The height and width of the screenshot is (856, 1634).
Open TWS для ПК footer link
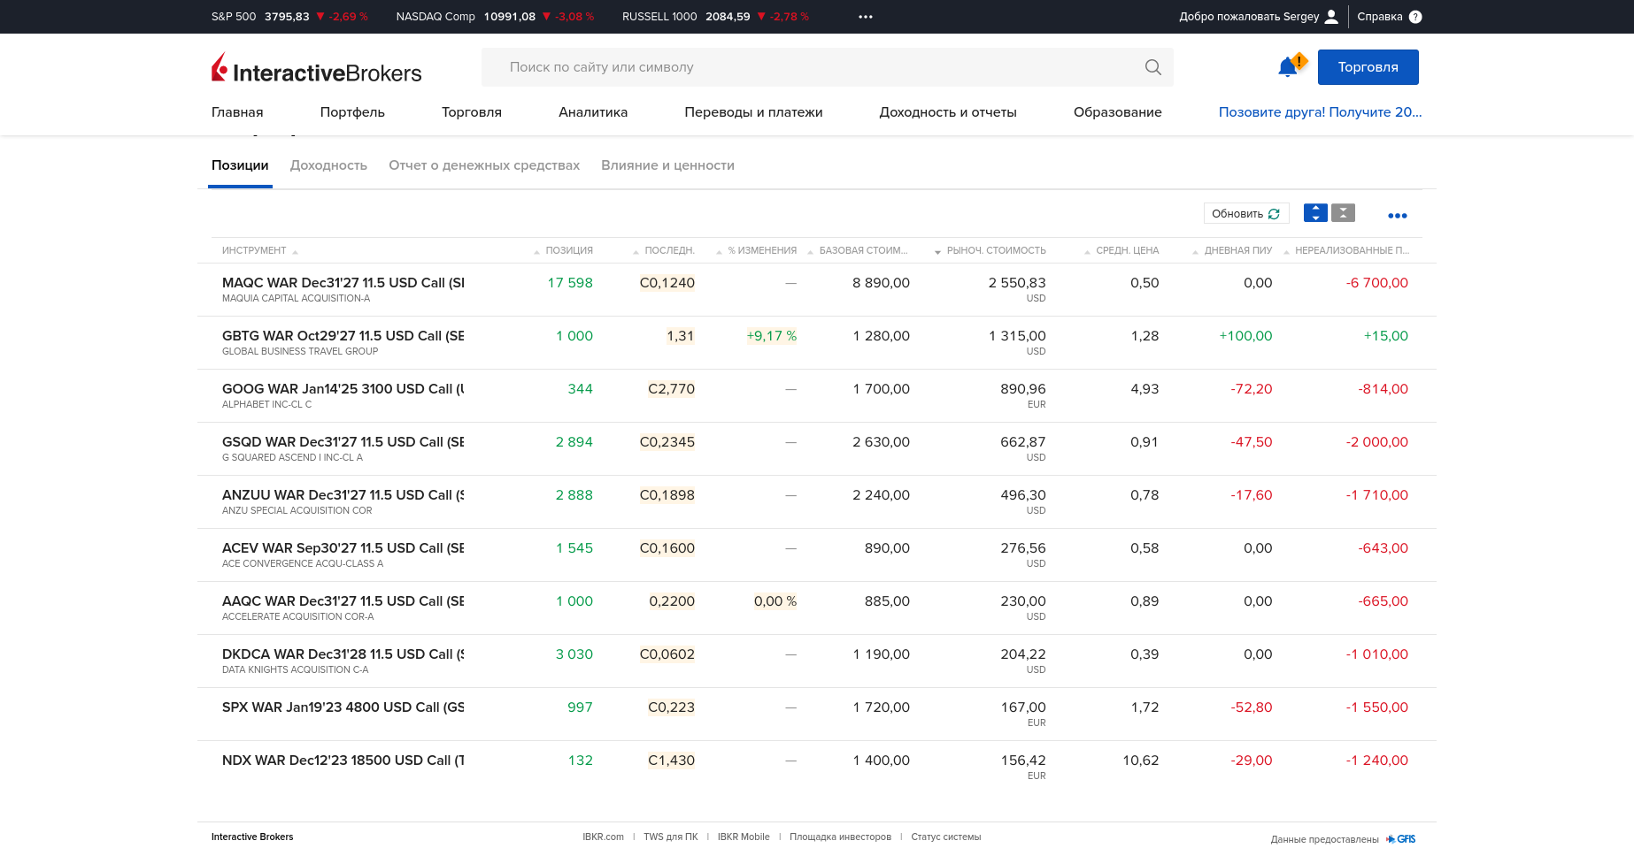click(670, 837)
